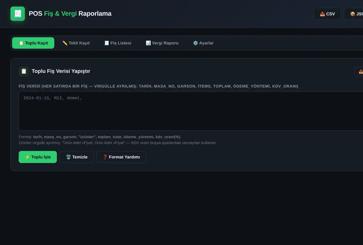
Task: Open the Fiş Listesi tab
Action: 118,43
